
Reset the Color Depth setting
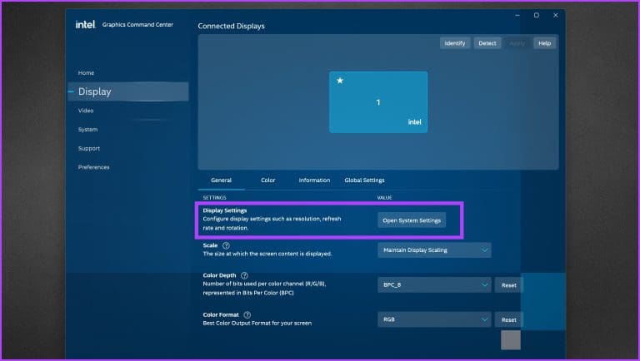pos(508,284)
